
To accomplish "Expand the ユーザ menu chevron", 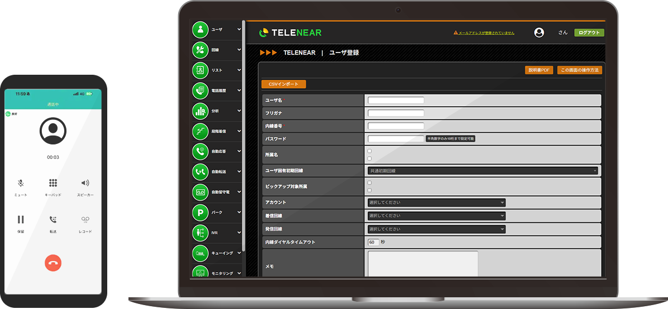I will click(239, 30).
